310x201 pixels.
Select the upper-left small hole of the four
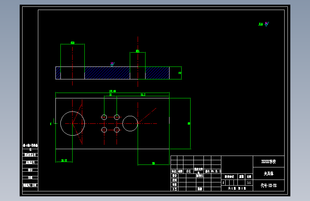[x=104, y=117]
